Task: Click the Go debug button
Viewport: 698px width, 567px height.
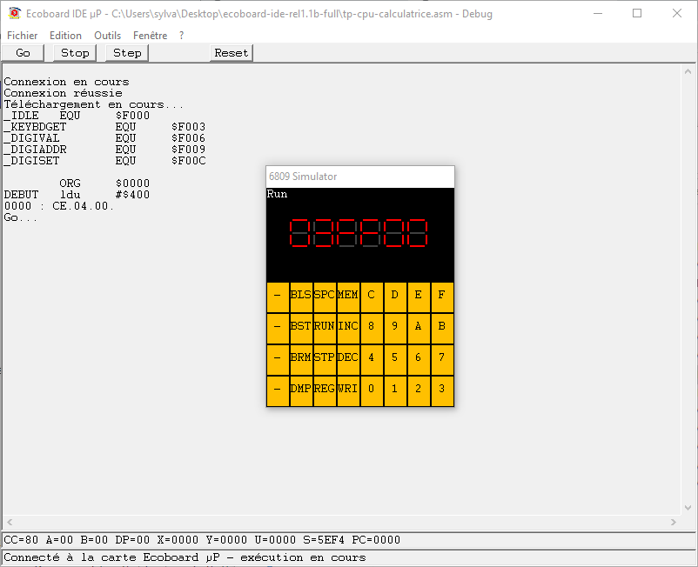Action: tap(23, 53)
